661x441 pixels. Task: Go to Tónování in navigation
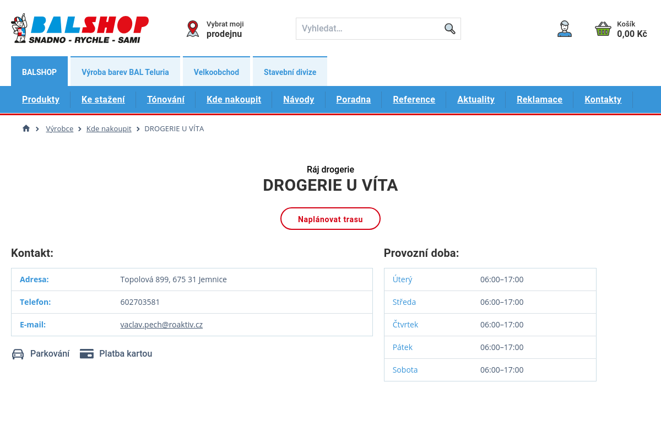[166, 100]
